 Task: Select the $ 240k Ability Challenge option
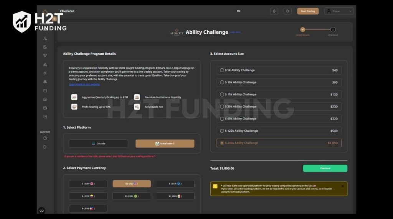click(279, 143)
